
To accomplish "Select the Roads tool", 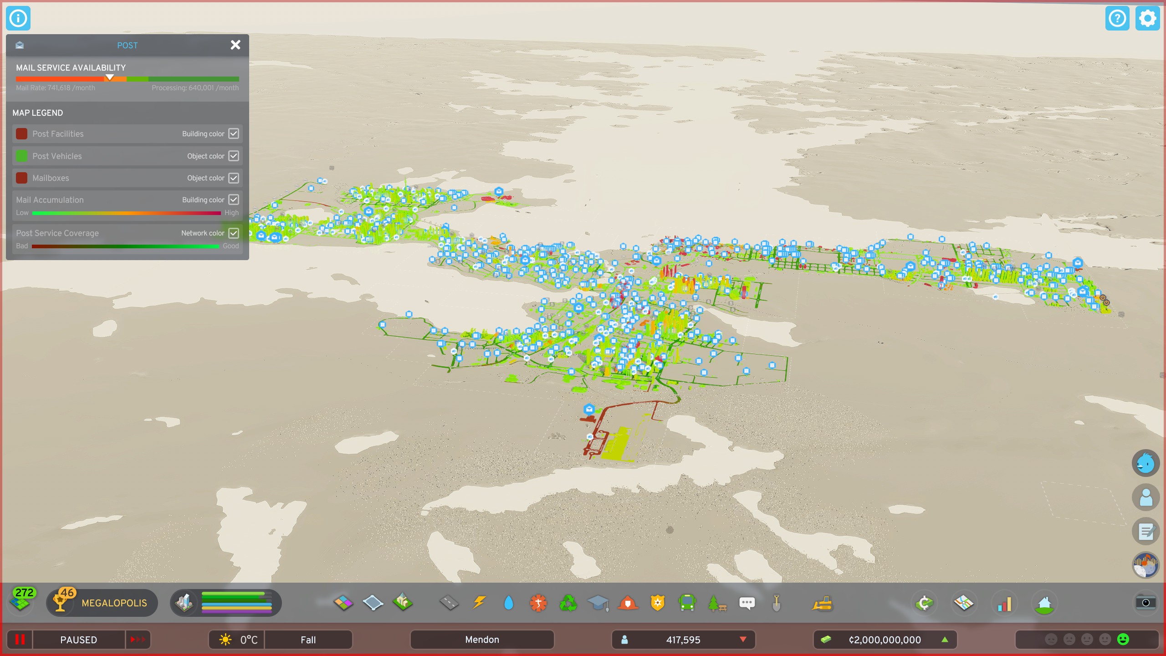I will click(x=449, y=603).
